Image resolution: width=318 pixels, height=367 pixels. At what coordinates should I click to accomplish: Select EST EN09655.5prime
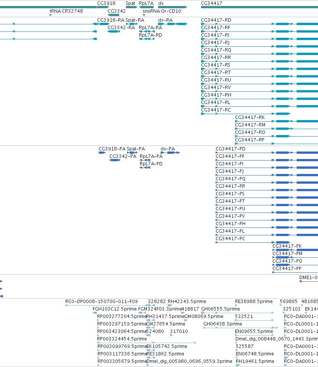pos(254,331)
